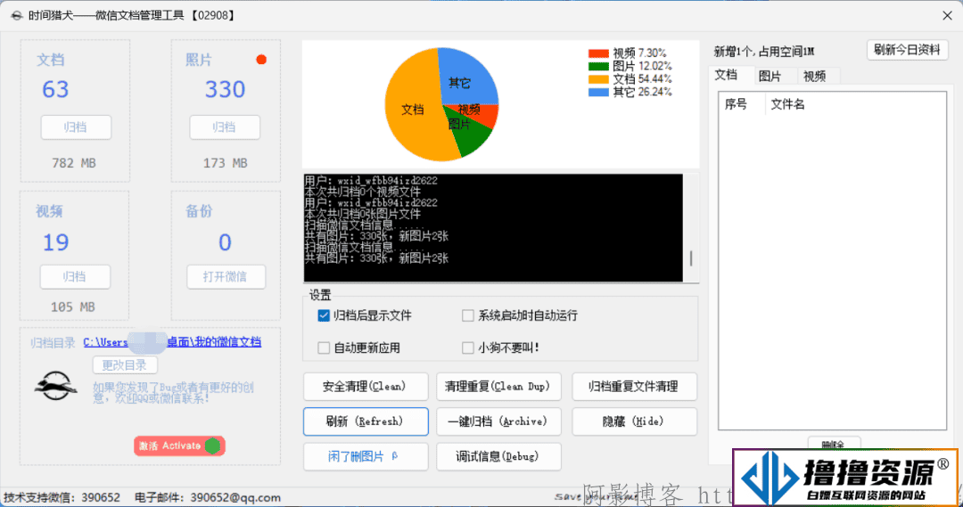Click the console log scrollbar thumb

point(691,258)
